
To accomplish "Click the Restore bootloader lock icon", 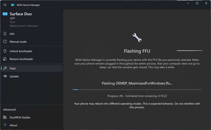I will tap(5, 59).
